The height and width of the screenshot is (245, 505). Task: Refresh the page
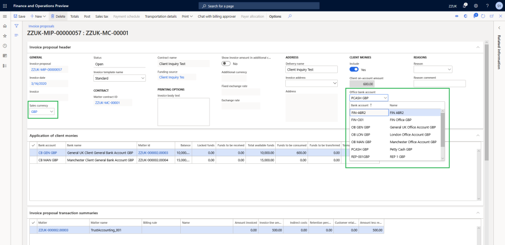[483, 16]
